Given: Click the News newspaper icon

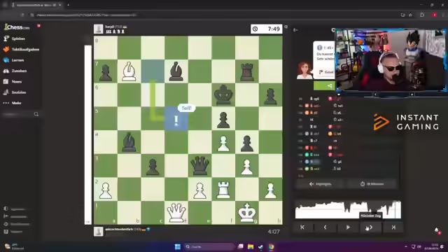Looking at the screenshot, I should click(x=6, y=81).
